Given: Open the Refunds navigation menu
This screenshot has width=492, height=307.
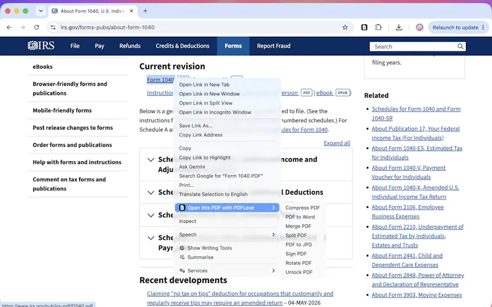Looking at the screenshot, I should [x=130, y=45].
